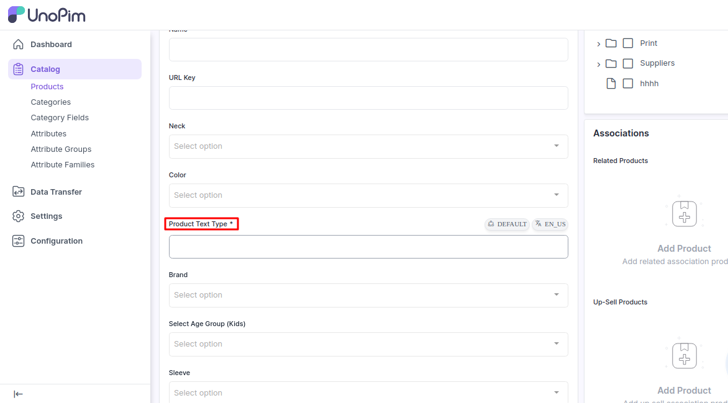728x403 pixels.
Task: Click the Settings gear icon
Action: point(19,216)
